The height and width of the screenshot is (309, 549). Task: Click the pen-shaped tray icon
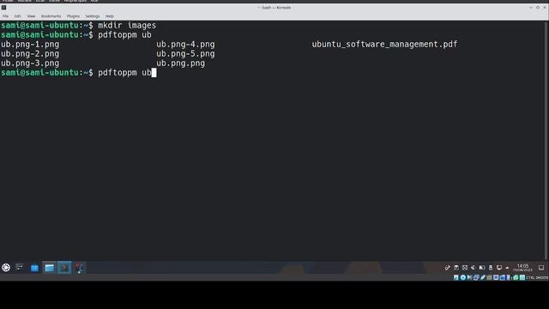(448, 268)
